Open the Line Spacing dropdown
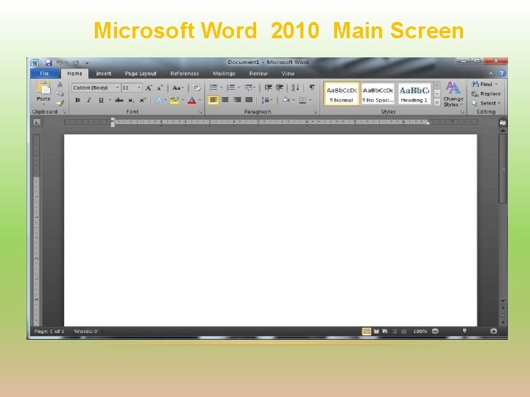 (x=266, y=100)
